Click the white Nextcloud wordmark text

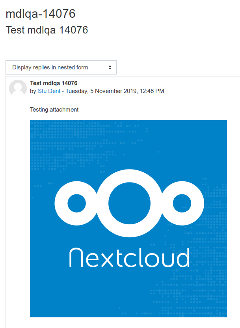[x=129, y=257]
